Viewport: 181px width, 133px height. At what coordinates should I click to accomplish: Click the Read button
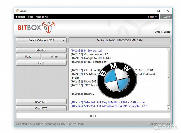(28, 57)
